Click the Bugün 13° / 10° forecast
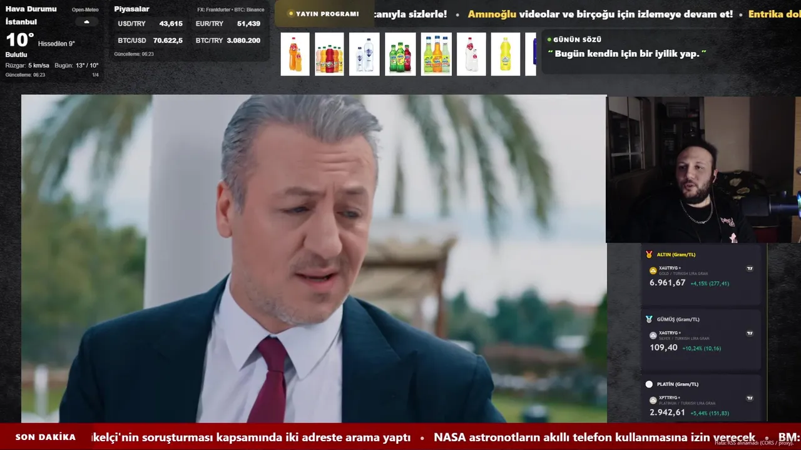 76,66
